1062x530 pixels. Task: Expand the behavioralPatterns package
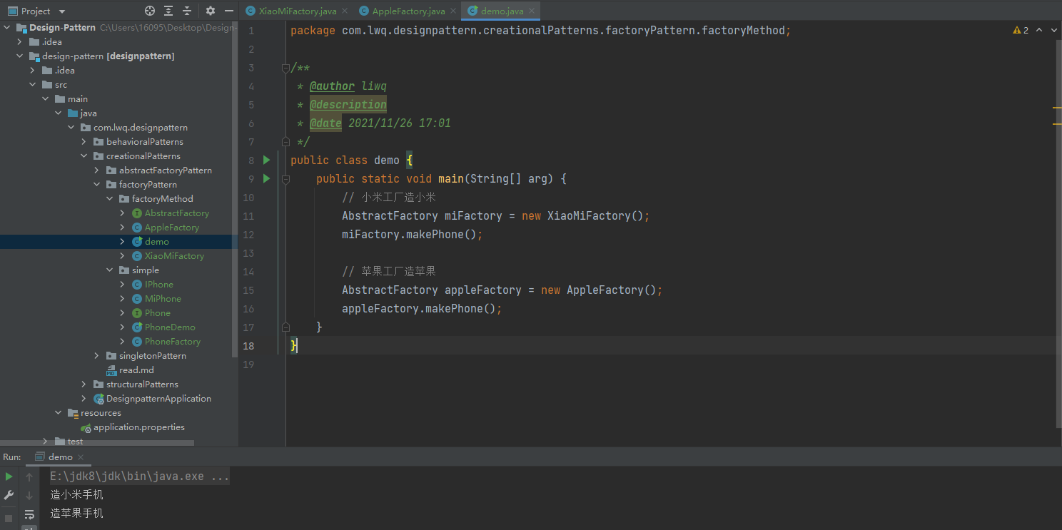[x=84, y=142]
